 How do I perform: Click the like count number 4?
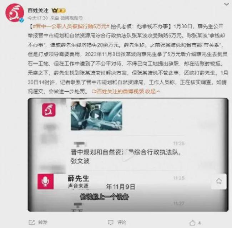(x=200, y=223)
